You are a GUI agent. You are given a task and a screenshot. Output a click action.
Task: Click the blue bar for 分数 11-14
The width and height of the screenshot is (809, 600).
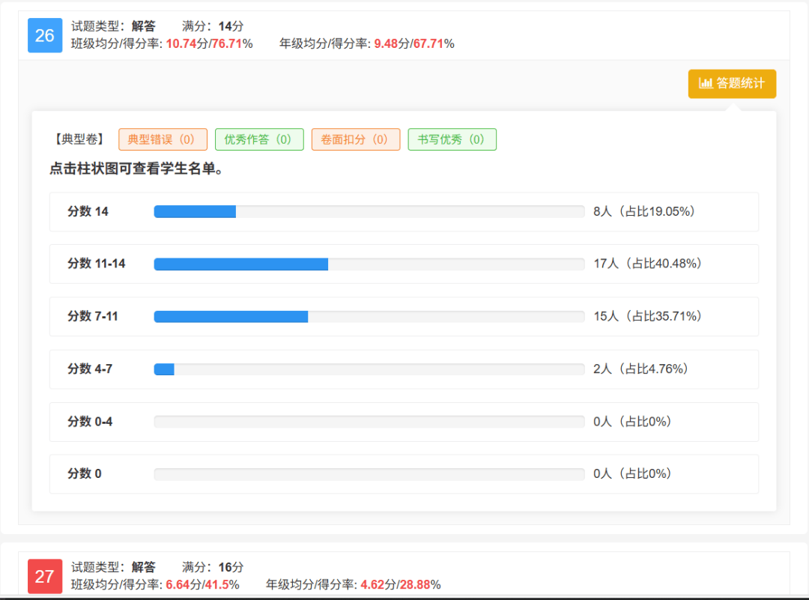coord(240,264)
